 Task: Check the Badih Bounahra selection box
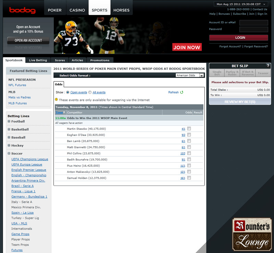point(189,159)
